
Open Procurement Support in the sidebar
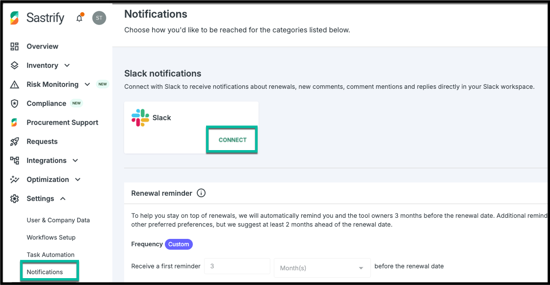pyautogui.click(x=62, y=123)
